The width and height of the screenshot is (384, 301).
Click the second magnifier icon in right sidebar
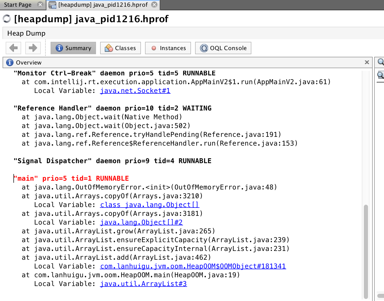coord(380,75)
